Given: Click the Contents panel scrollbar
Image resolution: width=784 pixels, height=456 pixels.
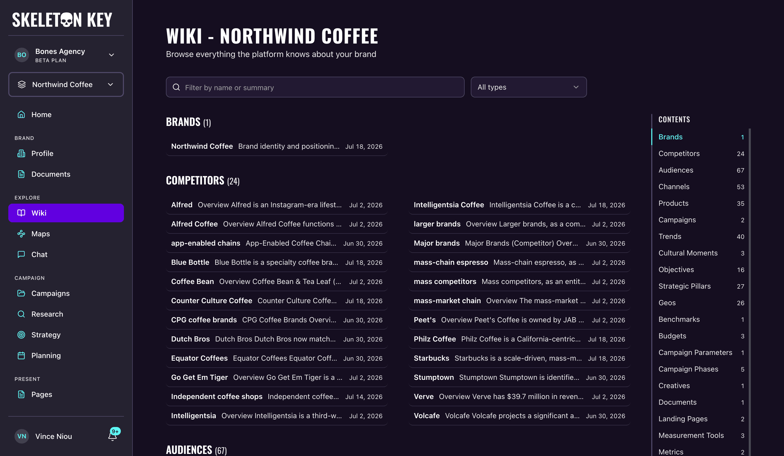Looking at the screenshot, I should coord(750,292).
